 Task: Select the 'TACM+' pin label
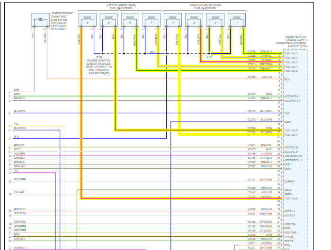(x=288, y=194)
